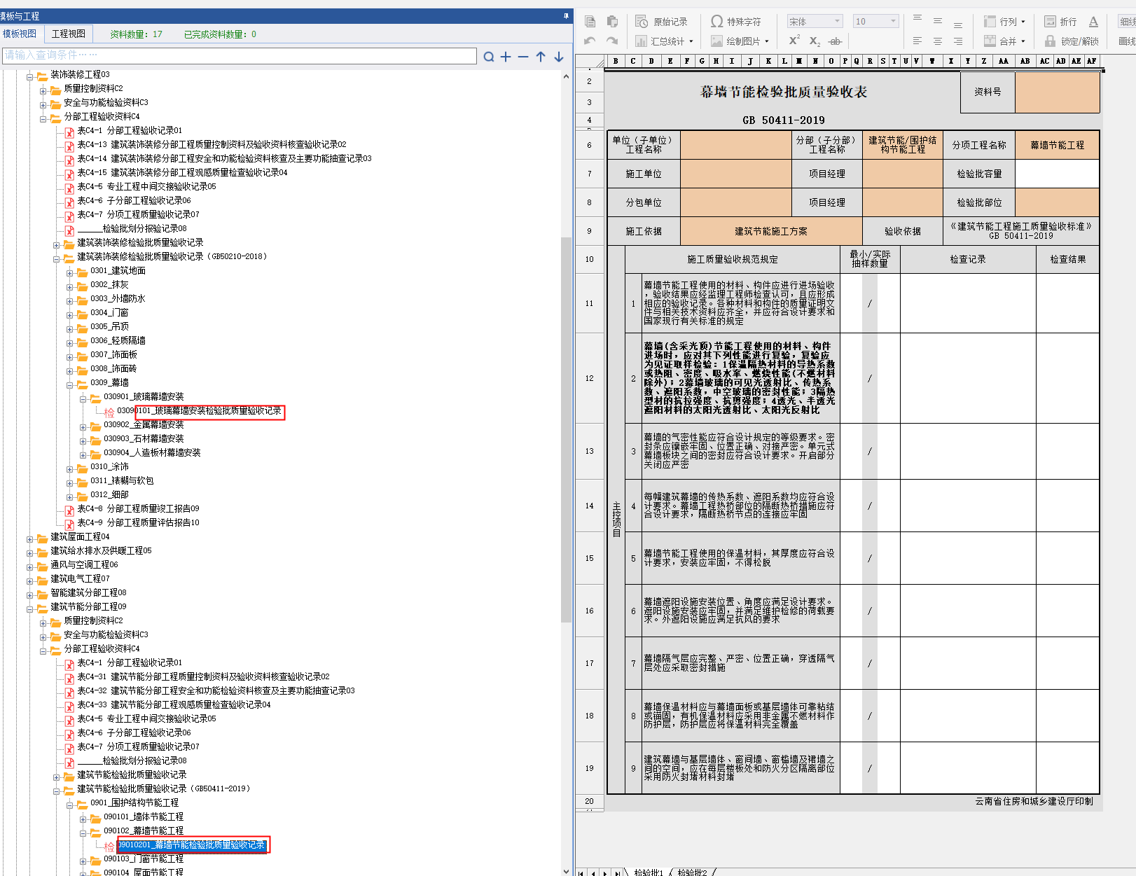Screen dimensions: 1136x876
Task: Switch to the 工程视图 tab
Action: pyautogui.click(x=69, y=34)
